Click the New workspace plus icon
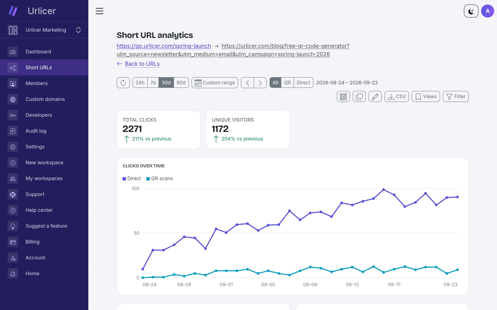 (13, 163)
